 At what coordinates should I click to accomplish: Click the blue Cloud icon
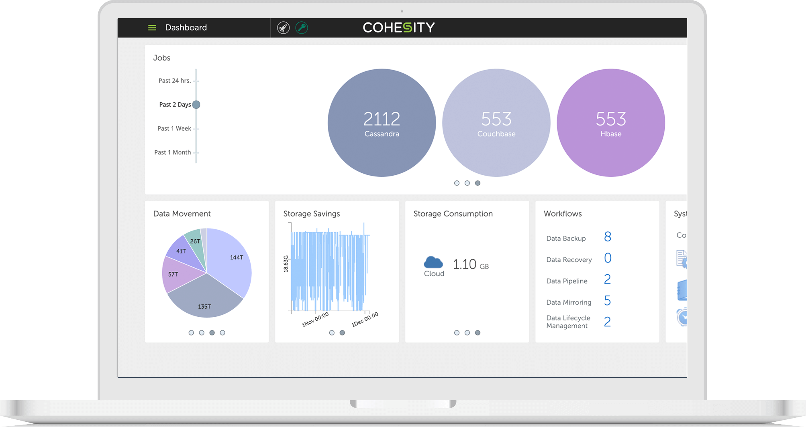tap(433, 262)
